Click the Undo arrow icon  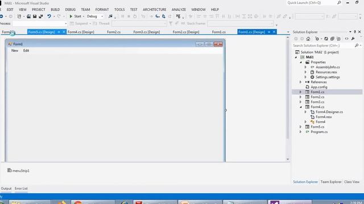[49, 16]
